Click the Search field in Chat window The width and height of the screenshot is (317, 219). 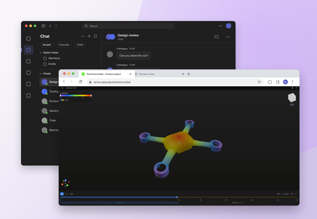point(128,26)
